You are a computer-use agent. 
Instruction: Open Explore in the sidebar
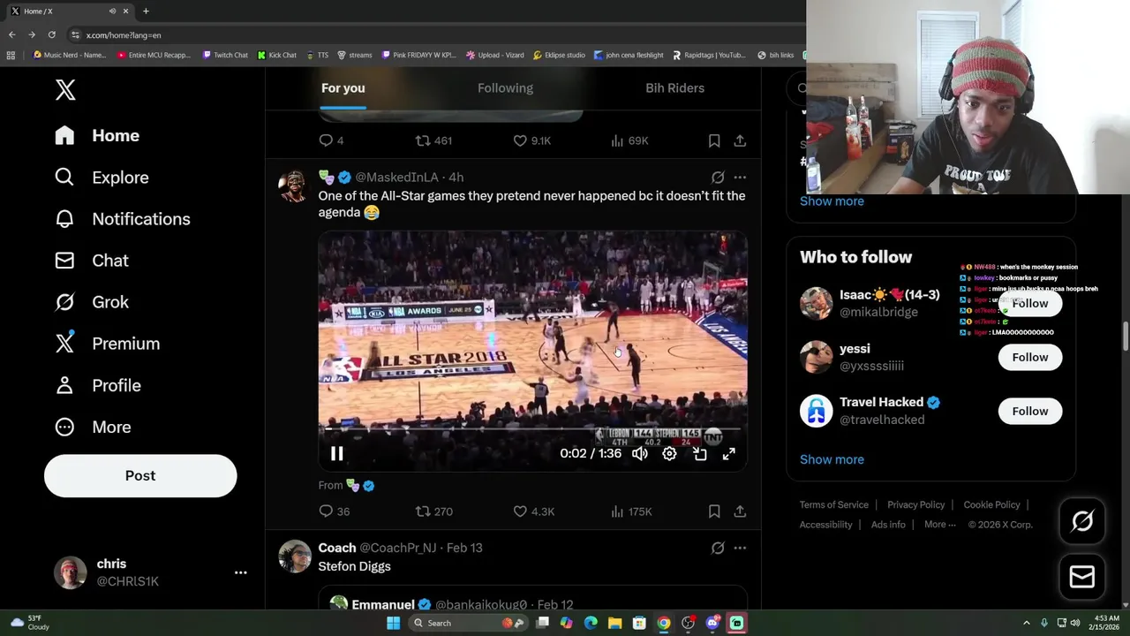(102, 178)
